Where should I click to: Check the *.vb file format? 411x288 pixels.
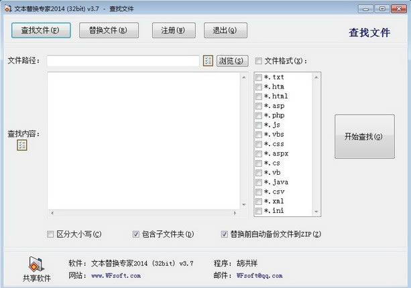(259, 173)
